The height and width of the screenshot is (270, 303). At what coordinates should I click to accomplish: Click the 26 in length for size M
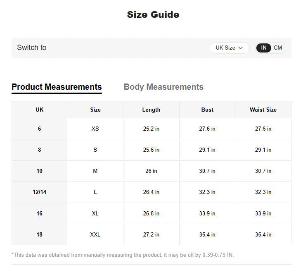[151, 171]
